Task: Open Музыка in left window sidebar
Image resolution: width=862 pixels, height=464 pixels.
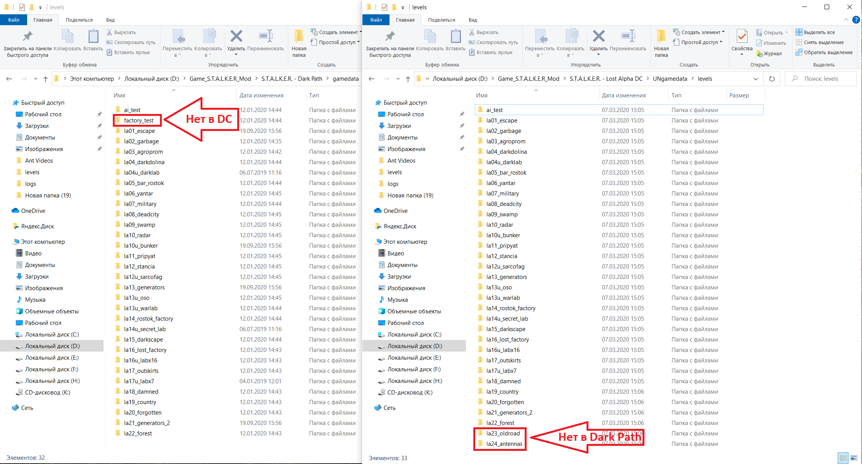Action: 35,300
